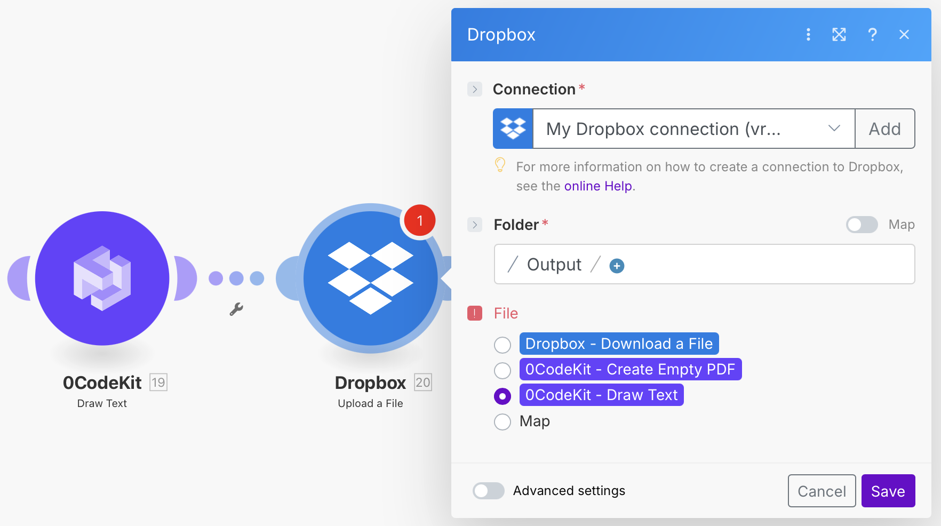
Task: Click the Dropbox - Download a File label
Action: tap(619, 344)
